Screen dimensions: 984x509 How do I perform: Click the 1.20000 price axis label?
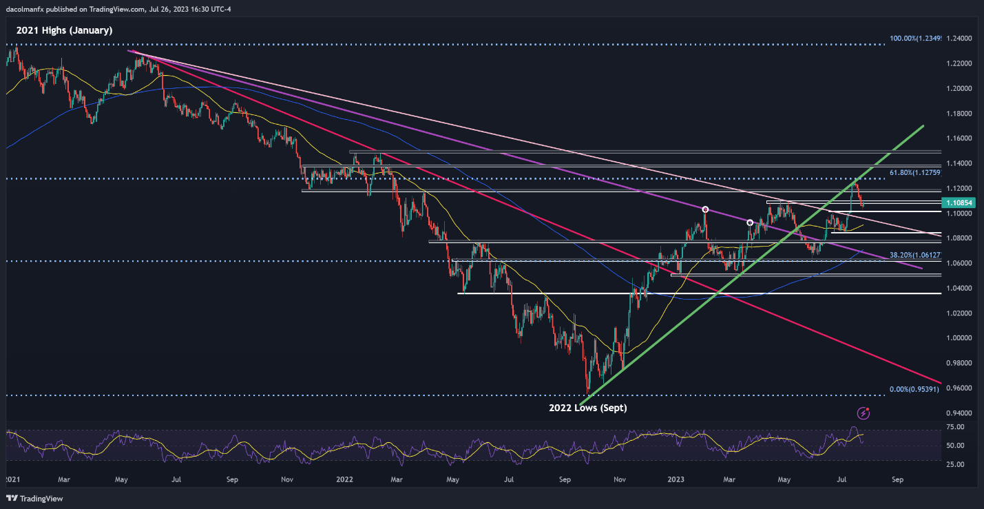pos(961,89)
